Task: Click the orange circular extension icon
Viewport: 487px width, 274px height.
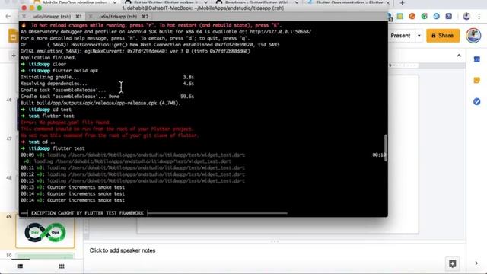Action: tap(412, 16)
